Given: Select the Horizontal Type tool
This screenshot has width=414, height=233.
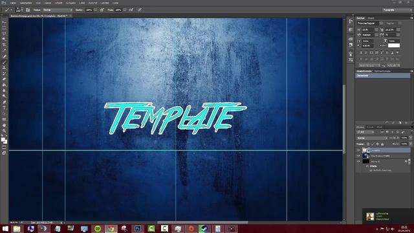Looking at the screenshot, I should [4, 108].
